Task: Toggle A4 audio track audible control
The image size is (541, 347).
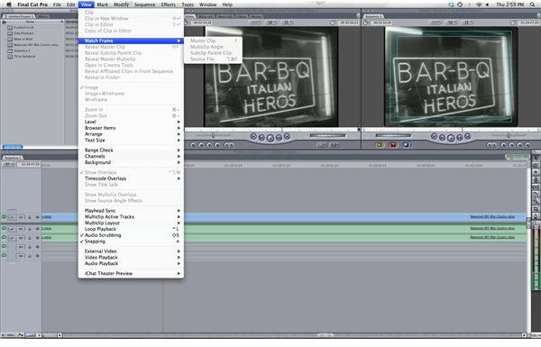Action: pyautogui.click(x=5, y=256)
